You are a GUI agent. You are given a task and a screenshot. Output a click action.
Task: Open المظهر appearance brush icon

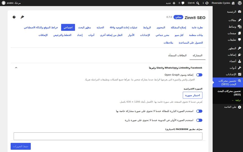[x=240, y=48]
